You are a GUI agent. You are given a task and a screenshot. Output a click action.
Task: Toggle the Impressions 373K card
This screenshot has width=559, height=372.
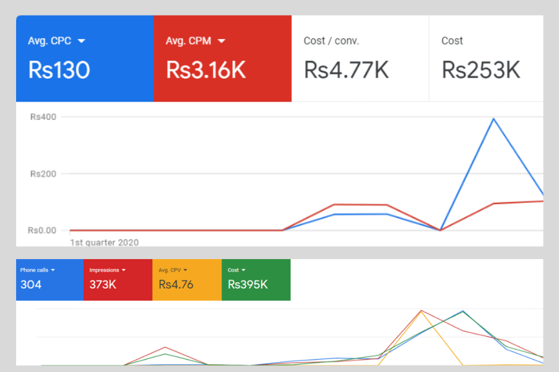pyautogui.click(x=118, y=280)
